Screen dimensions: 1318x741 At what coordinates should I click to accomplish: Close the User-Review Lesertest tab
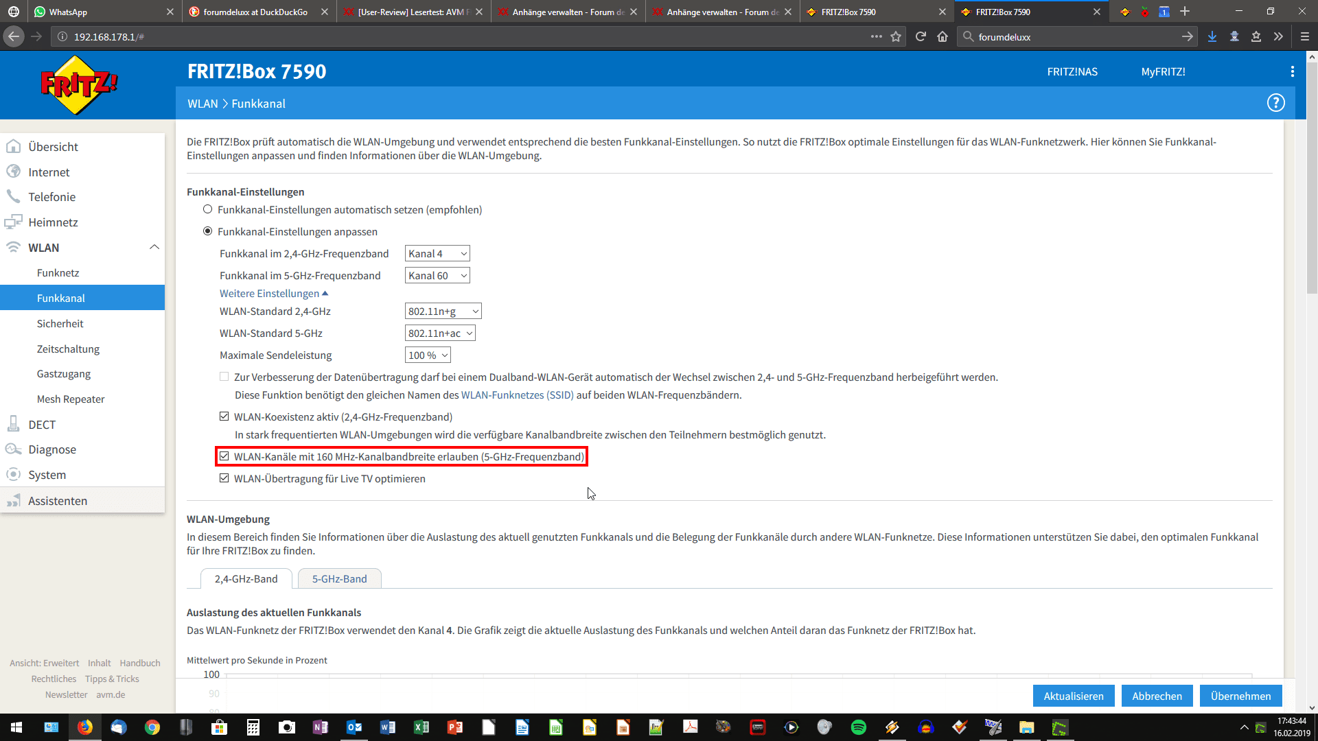click(x=478, y=12)
